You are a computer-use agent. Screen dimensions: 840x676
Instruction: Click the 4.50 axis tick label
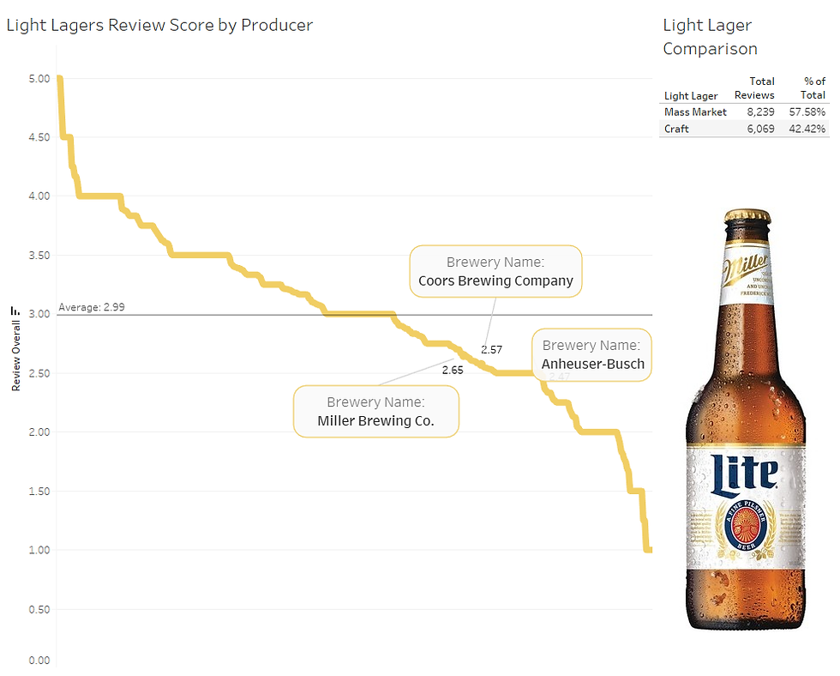point(39,137)
